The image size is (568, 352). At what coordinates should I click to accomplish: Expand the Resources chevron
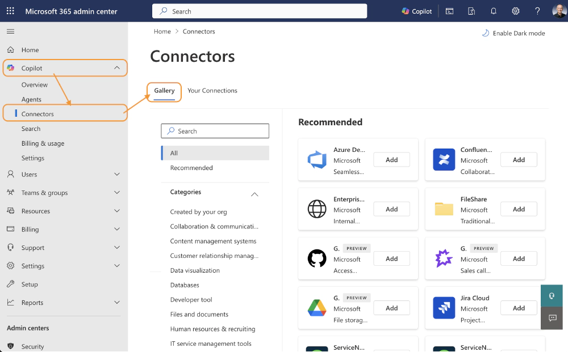pos(117,211)
